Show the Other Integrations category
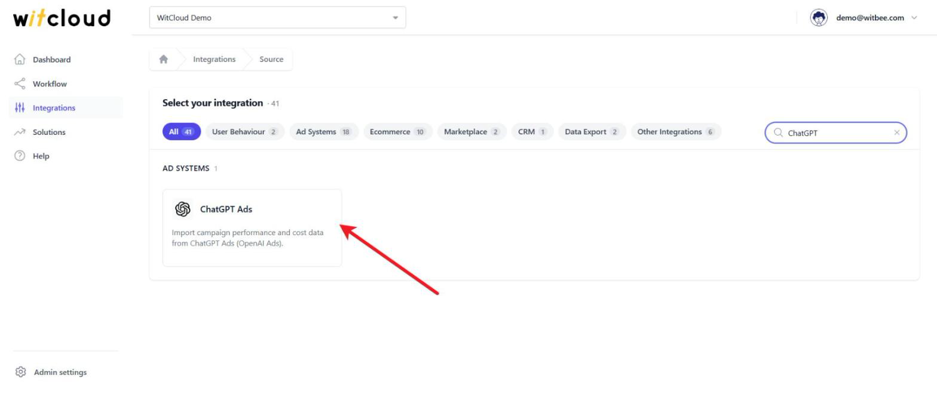 676,132
